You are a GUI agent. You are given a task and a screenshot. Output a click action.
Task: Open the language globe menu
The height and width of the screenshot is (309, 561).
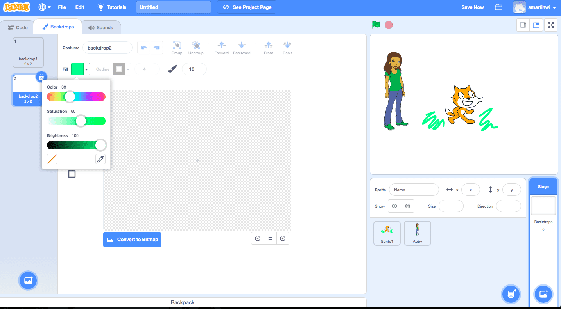tap(45, 7)
